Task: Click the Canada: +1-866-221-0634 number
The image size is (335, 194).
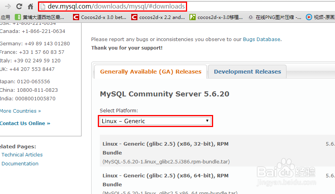Action: [x=33, y=31]
